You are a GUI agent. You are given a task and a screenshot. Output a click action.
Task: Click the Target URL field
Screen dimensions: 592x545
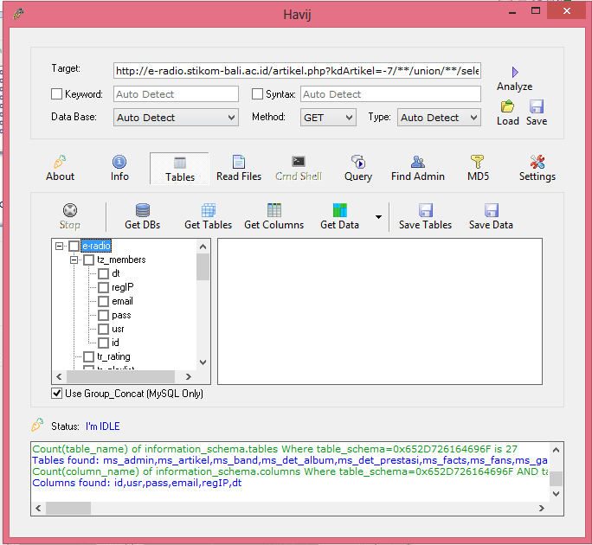click(297, 71)
